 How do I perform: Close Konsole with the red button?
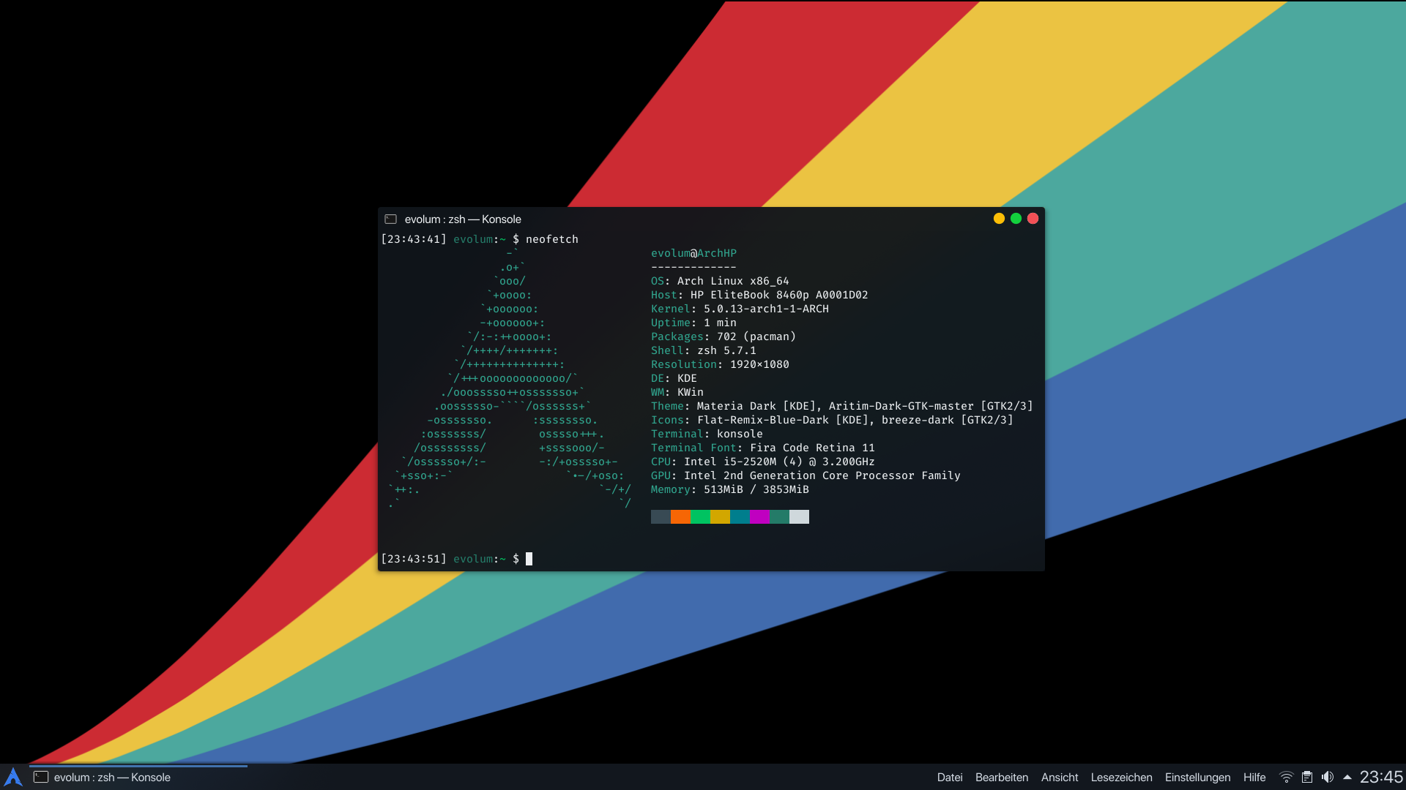(1033, 219)
